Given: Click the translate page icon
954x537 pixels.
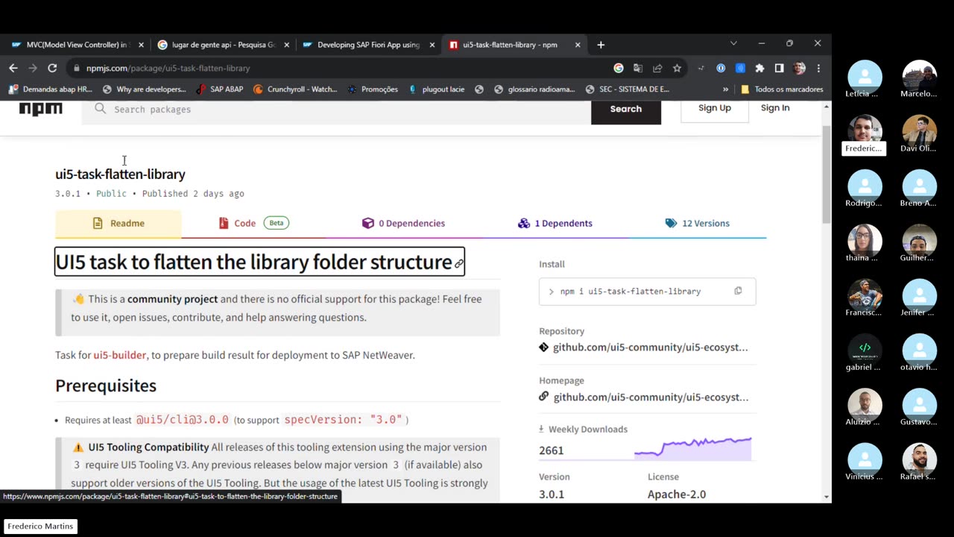Looking at the screenshot, I should point(638,68).
